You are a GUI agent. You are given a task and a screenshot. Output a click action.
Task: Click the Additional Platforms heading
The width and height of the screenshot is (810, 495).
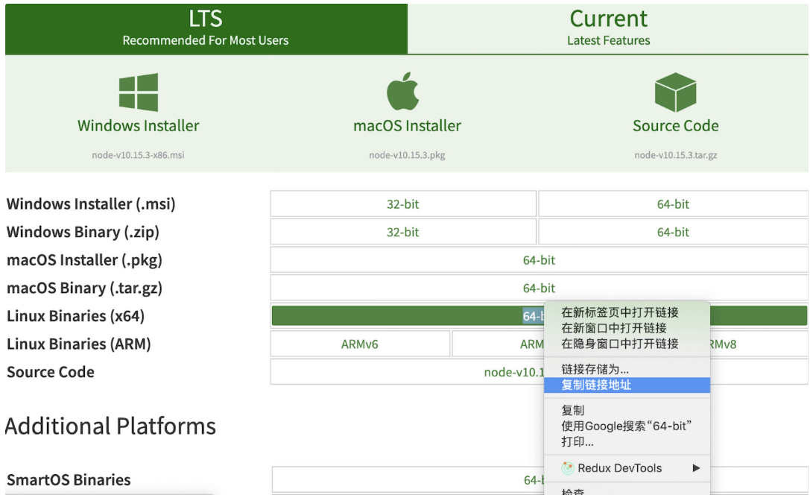[110, 426]
